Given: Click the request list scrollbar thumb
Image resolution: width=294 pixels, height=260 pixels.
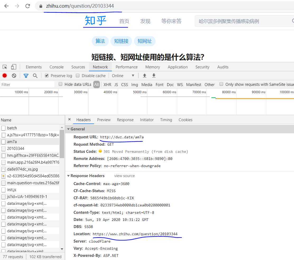Looking at the screenshot, I should pyautogui.click(x=62, y=144).
